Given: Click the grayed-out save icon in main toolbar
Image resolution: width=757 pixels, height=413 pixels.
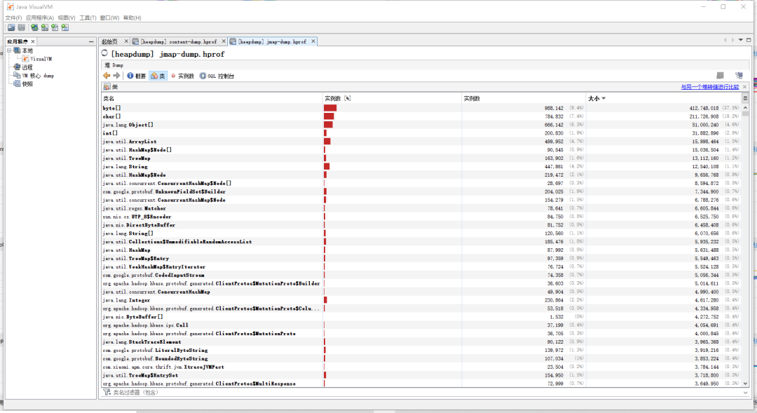Looking at the screenshot, I should (21, 27).
